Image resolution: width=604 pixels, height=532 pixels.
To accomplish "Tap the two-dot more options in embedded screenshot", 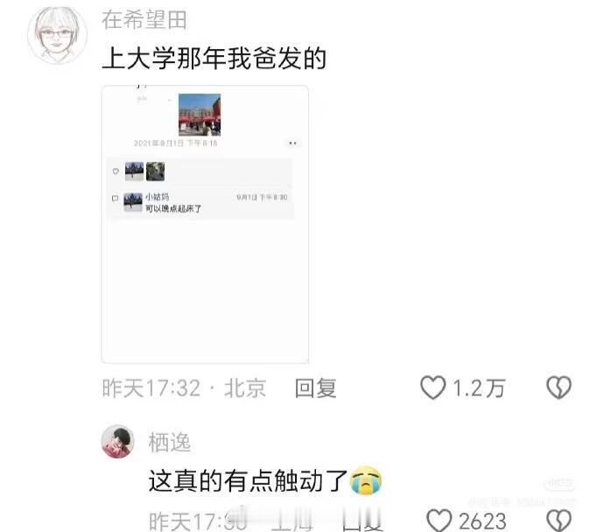I will (x=292, y=143).
